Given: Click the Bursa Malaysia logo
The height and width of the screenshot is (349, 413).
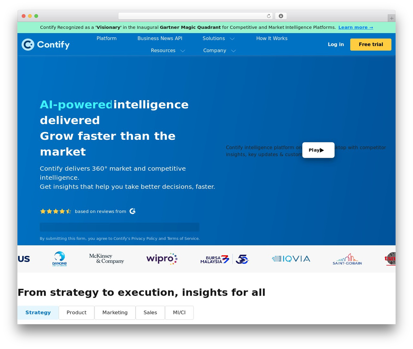Looking at the screenshot, I should [225, 259].
